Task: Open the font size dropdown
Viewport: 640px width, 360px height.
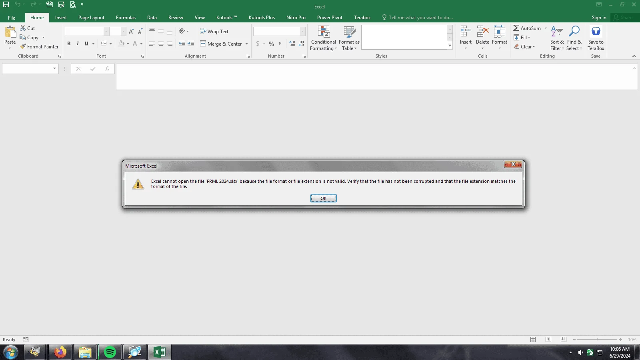Action: (123, 31)
